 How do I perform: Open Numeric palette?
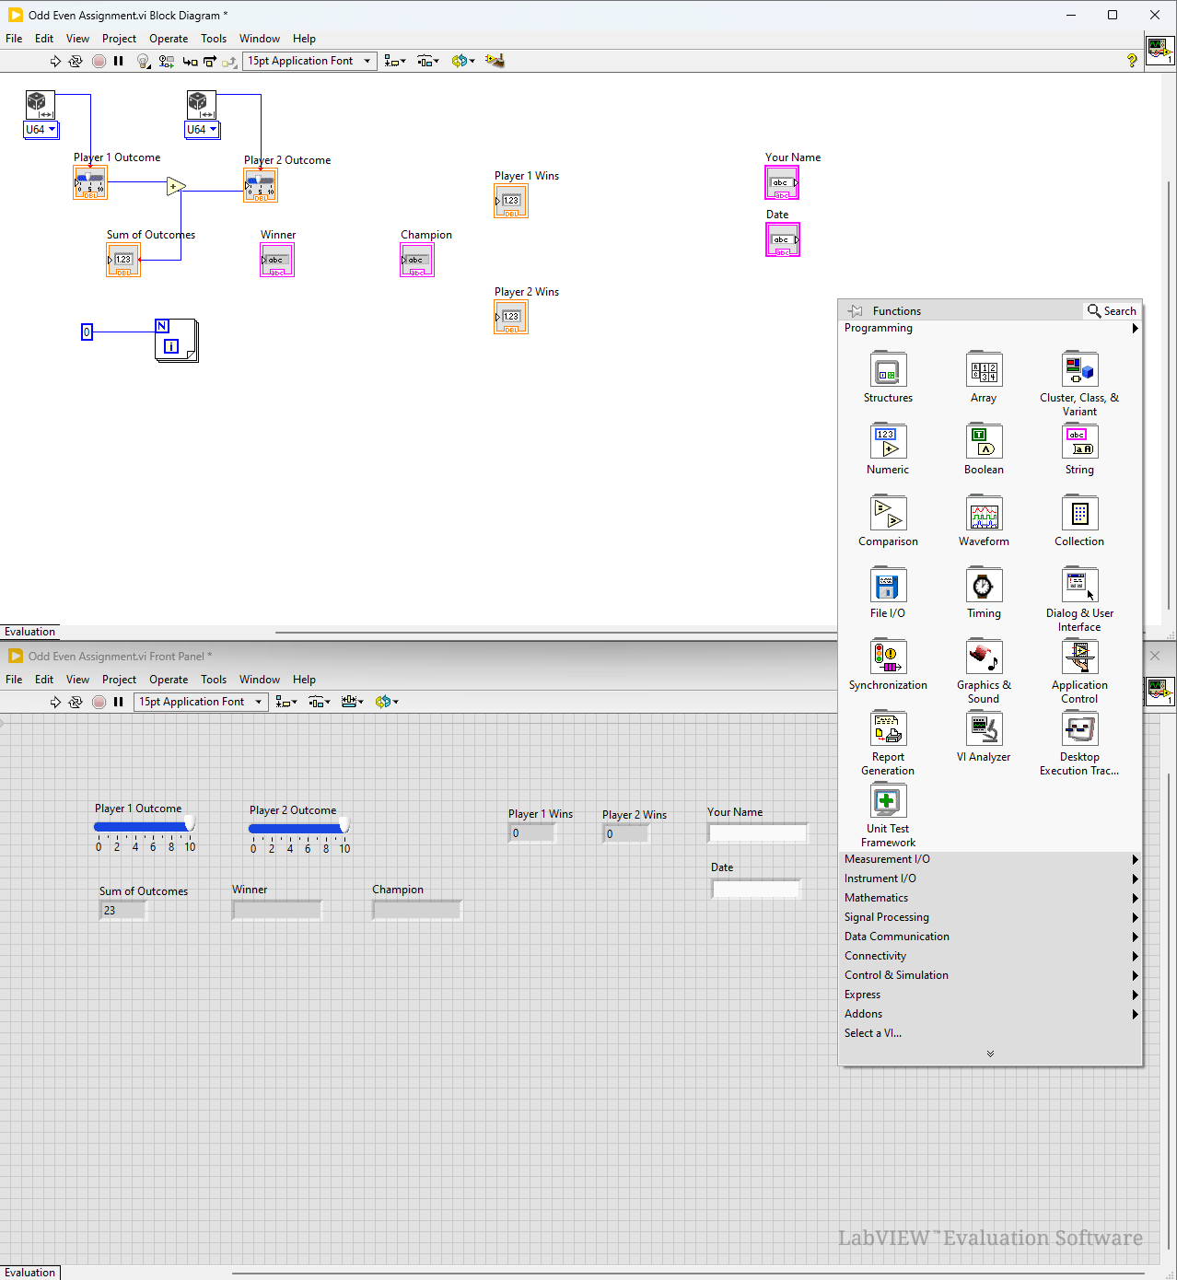[888, 449]
